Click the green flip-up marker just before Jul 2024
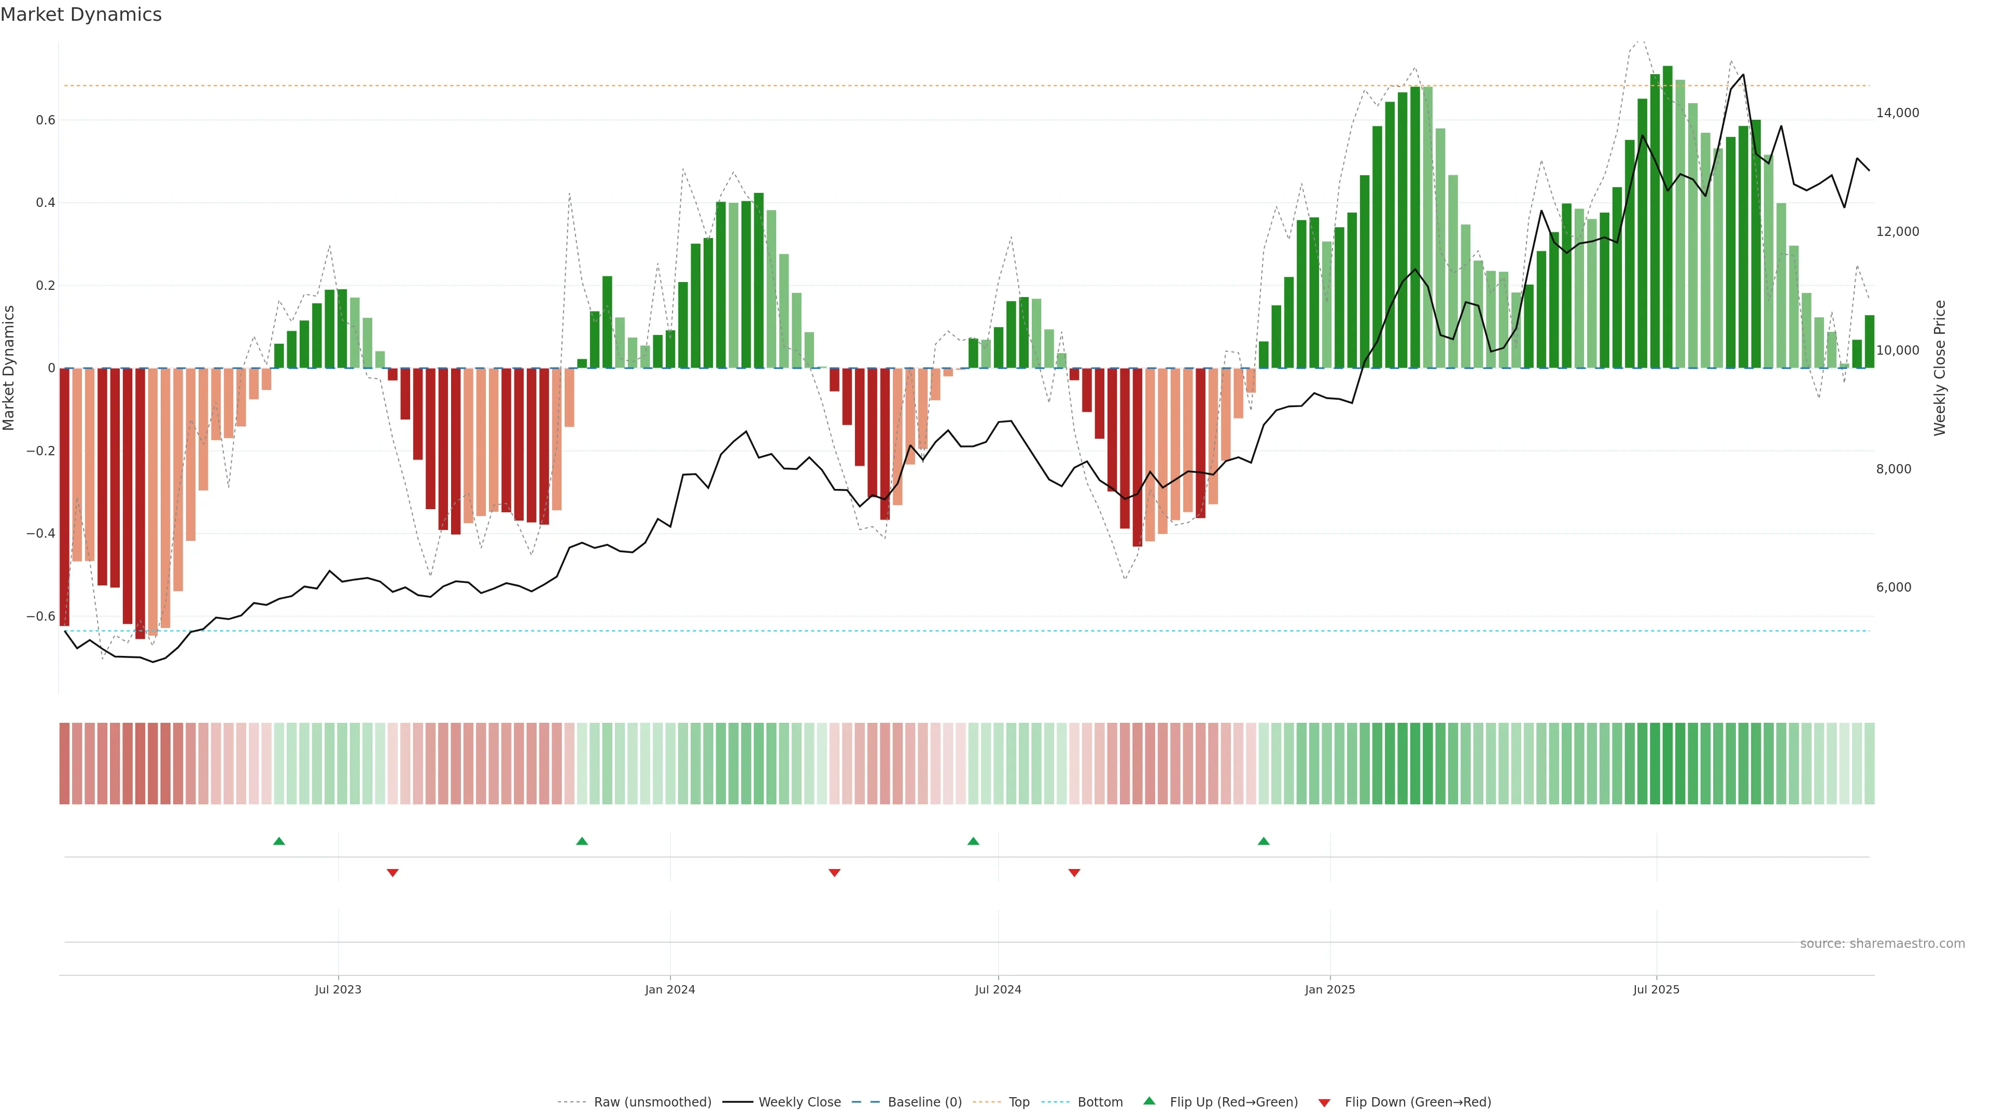Screen dimensions: 1991x1120 click(973, 841)
